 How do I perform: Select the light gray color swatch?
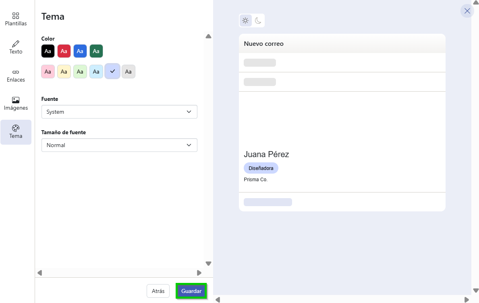[x=129, y=72]
